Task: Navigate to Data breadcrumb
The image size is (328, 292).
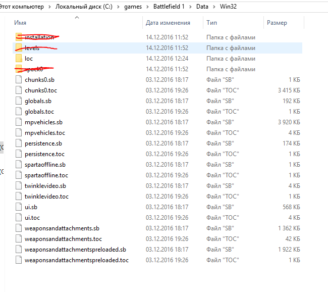Action: 202,7
